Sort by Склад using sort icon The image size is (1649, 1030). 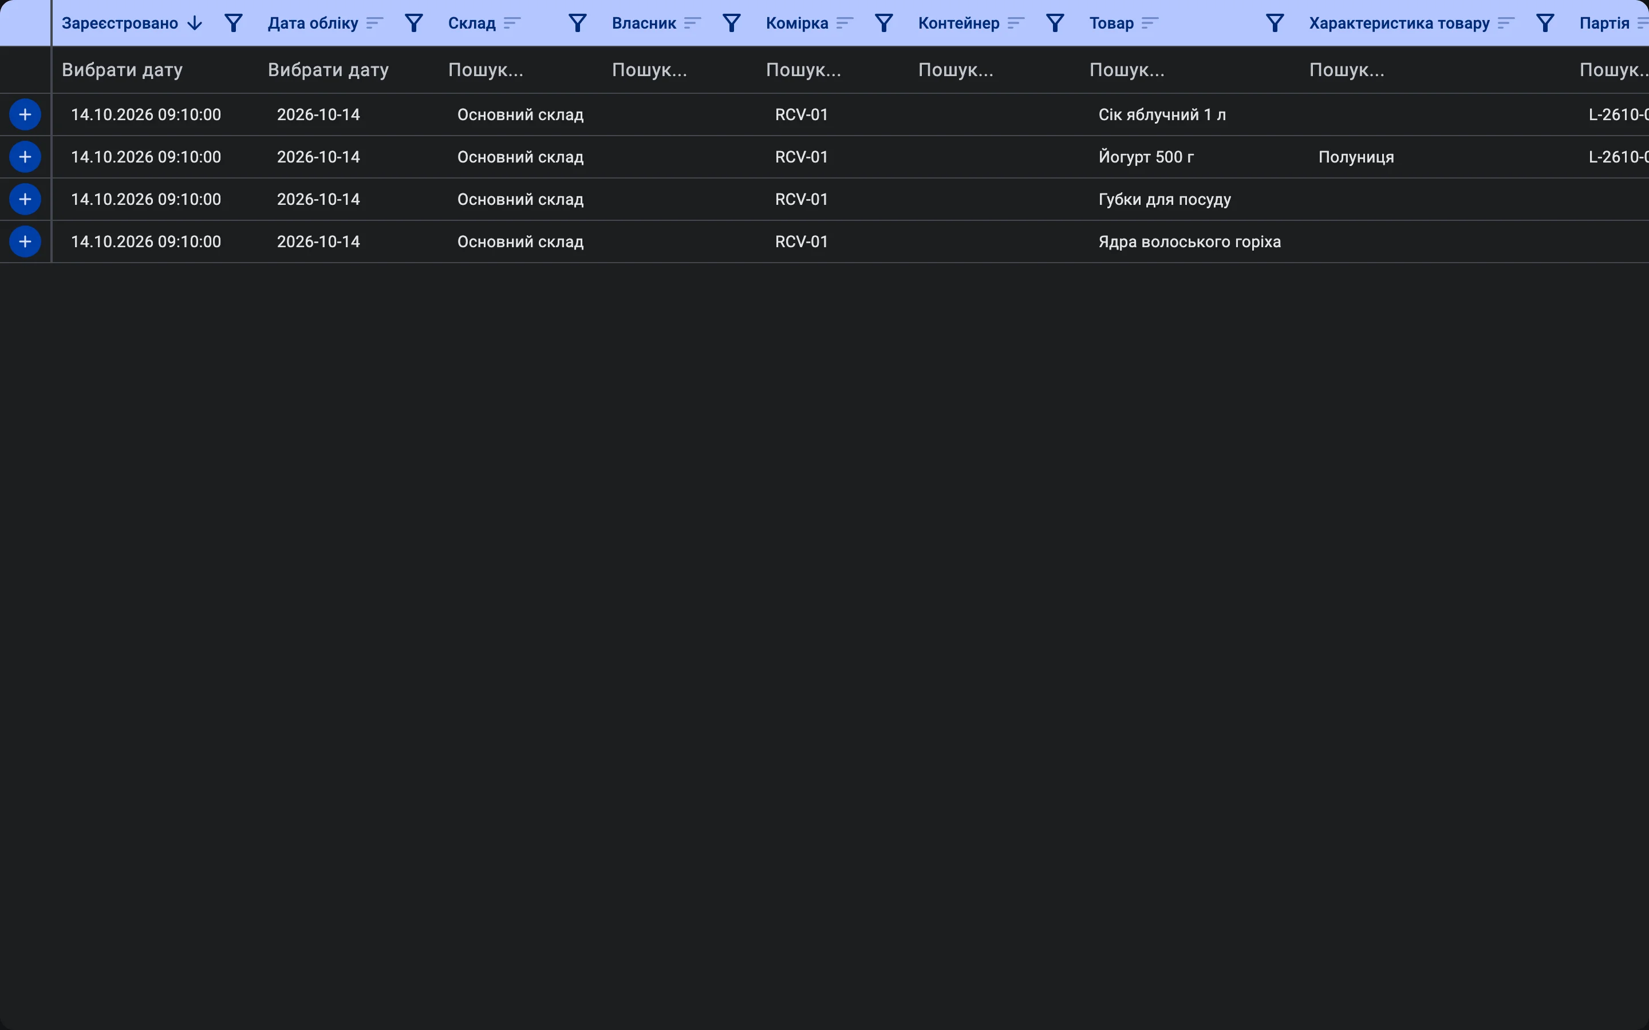coord(512,23)
